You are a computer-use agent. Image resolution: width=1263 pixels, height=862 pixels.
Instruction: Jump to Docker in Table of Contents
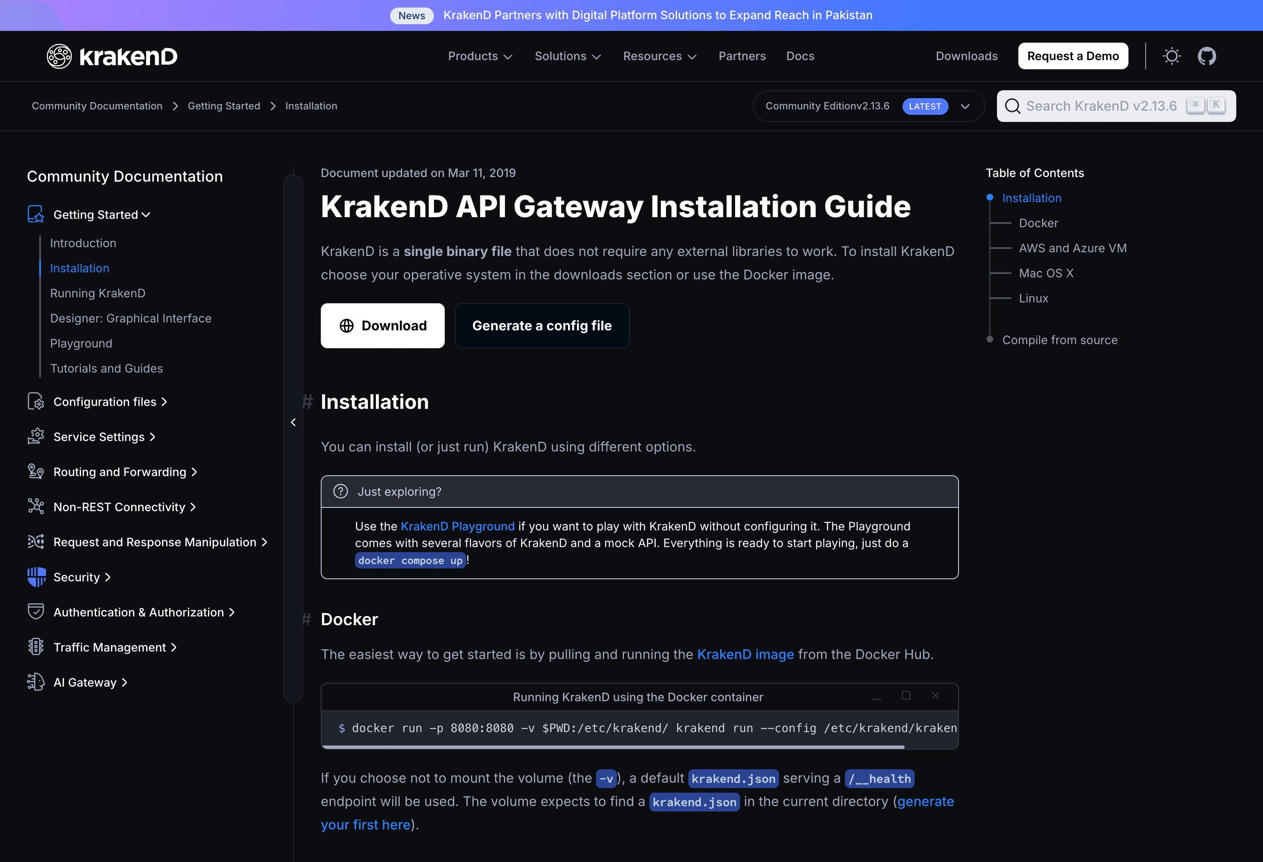coord(1038,223)
